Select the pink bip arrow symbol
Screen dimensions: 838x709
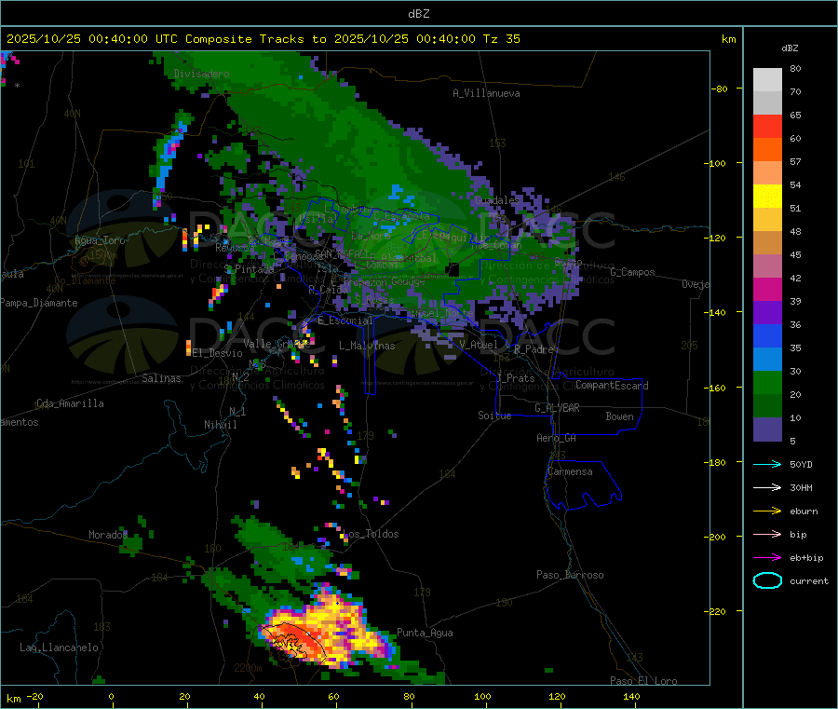[767, 534]
